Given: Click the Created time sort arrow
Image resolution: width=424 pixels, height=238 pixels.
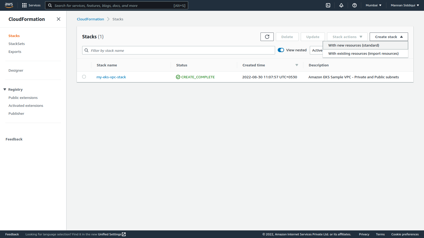Looking at the screenshot, I should 297,65.
